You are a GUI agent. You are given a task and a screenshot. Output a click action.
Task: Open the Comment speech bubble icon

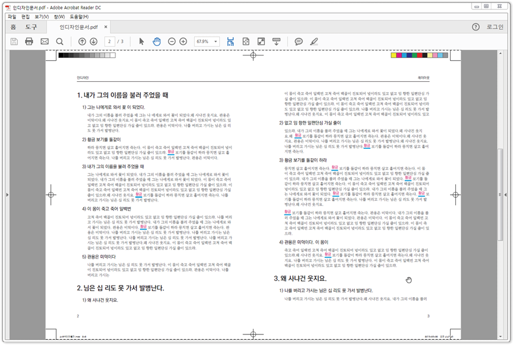tap(299, 41)
